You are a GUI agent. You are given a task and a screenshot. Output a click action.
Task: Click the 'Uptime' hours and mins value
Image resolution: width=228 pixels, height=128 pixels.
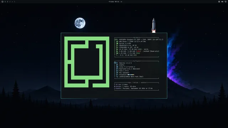[129, 86]
